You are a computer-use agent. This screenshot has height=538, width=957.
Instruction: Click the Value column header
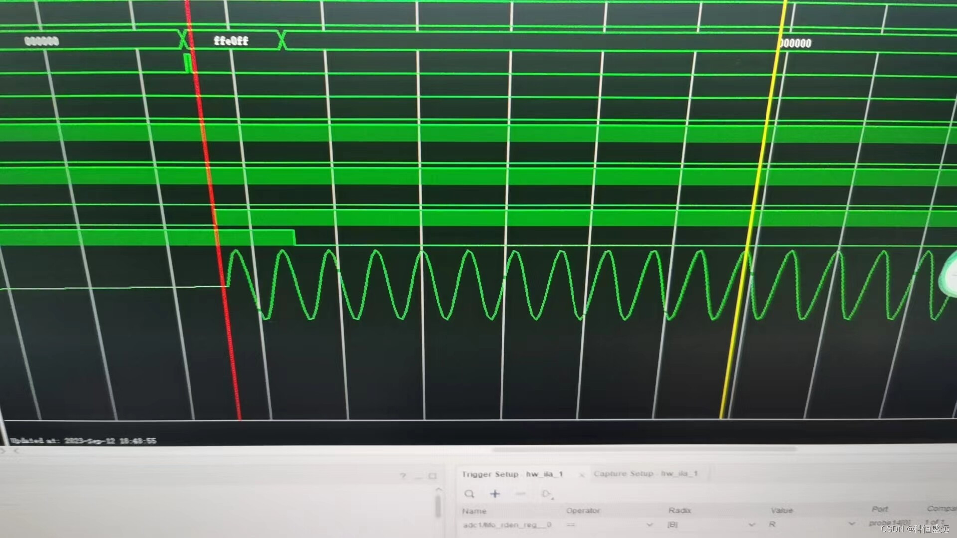[x=781, y=510]
